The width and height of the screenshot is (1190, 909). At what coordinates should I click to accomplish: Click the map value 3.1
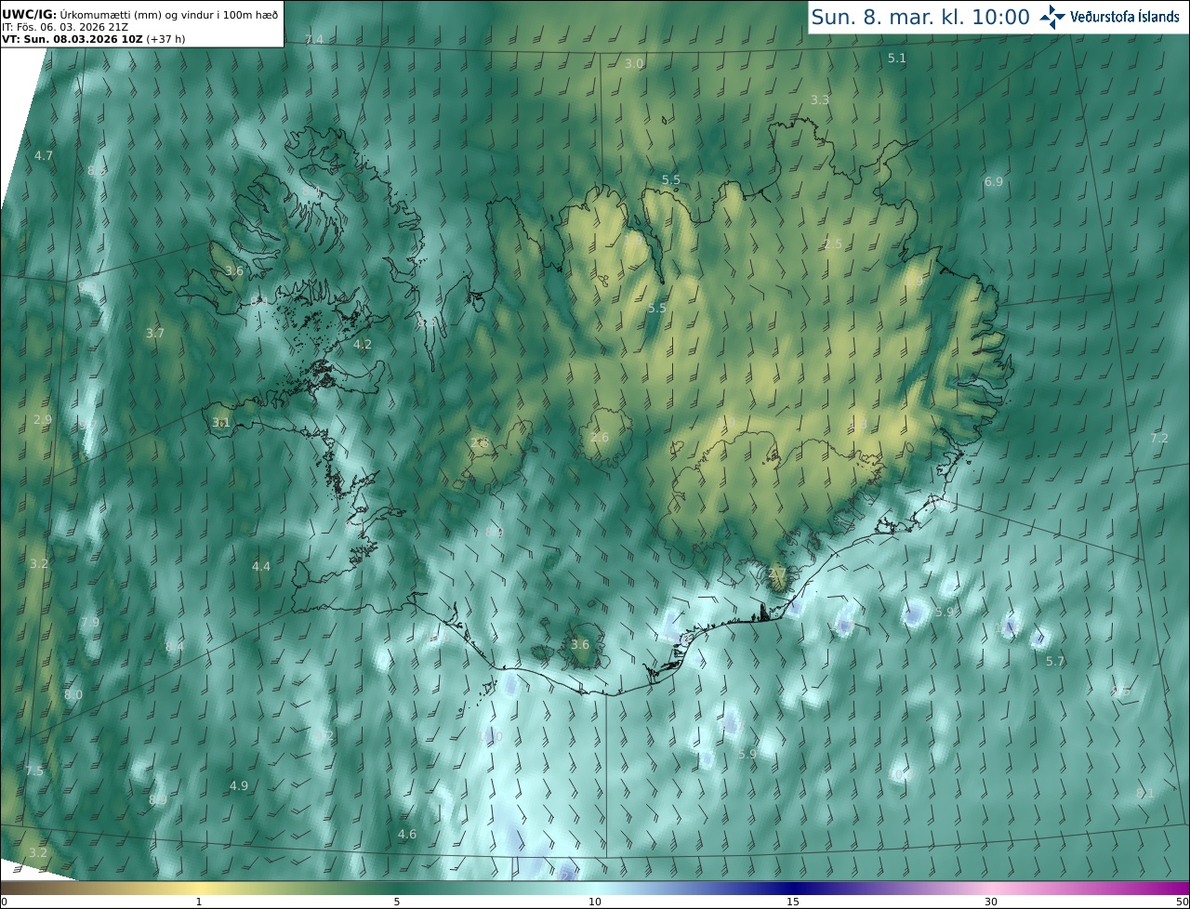pyautogui.click(x=220, y=422)
